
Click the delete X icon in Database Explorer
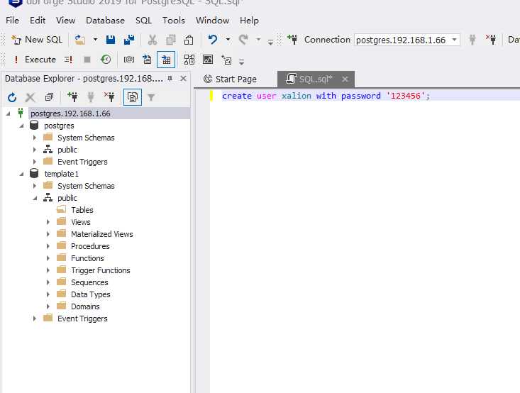point(31,97)
